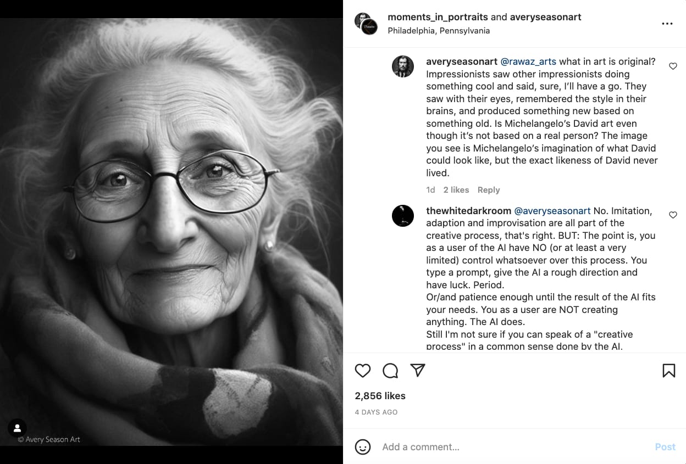Viewport: 686px width, 464px height.
Task: View the 2,856 likes list
Action: 380,396
